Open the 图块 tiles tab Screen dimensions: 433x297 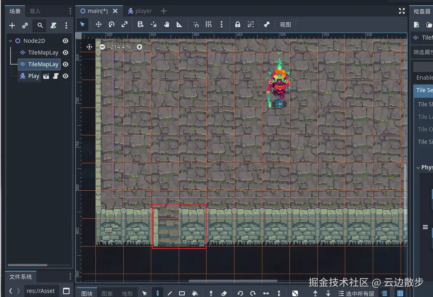(87, 293)
